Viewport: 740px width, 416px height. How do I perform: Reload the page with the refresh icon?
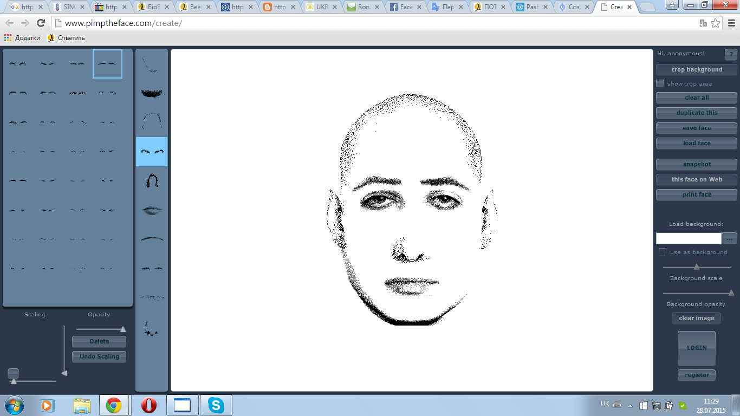(41, 23)
